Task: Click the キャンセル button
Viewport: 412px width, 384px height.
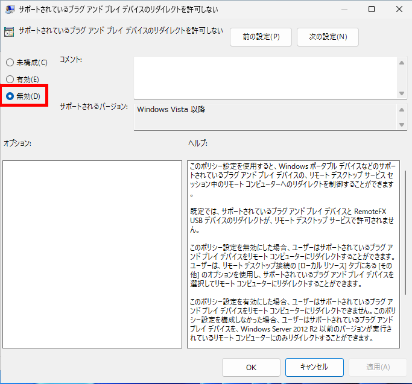Action: coord(314,367)
